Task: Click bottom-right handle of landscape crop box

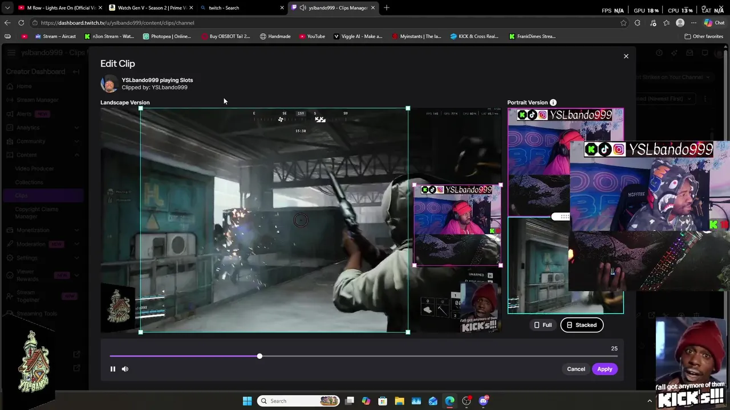Action: click(408, 332)
